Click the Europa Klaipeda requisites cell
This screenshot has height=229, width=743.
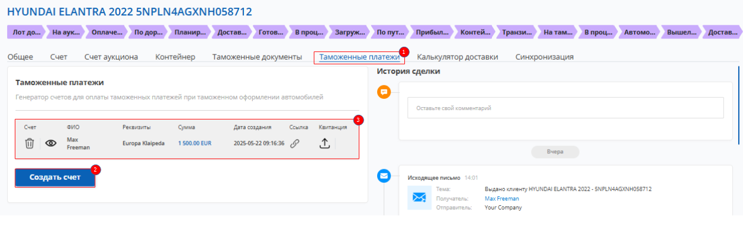tap(143, 143)
